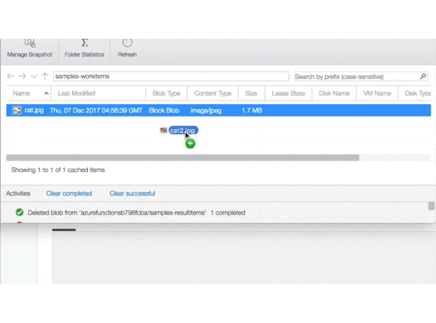This screenshot has height=323, width=436.
Task: Open Folder Statistics
Action: (x=84, y=48)
